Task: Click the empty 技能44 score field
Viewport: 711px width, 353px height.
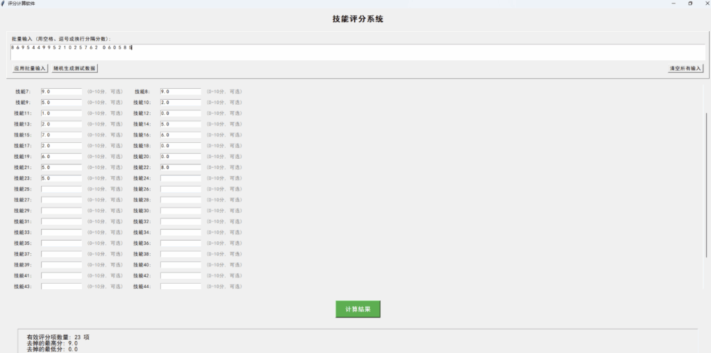Action: pyautogui.click(x=181, y=286)
